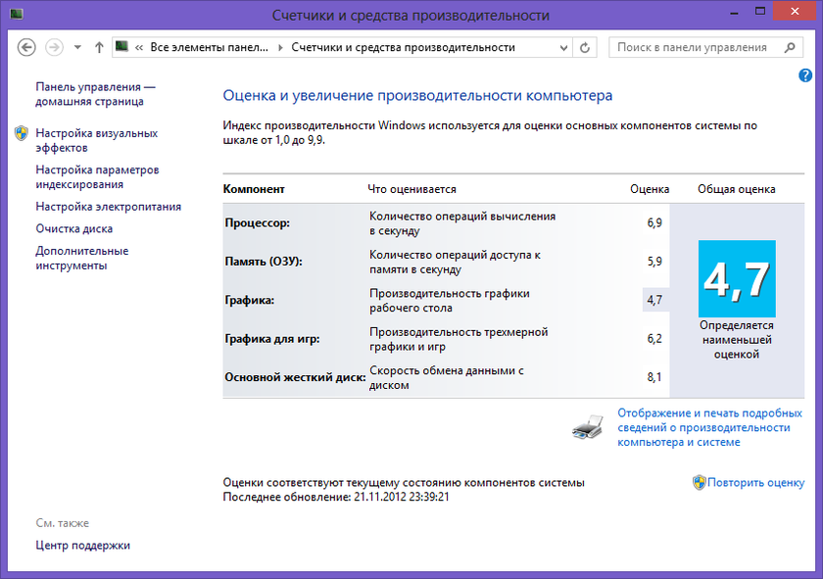The image size is (823, 579).
Task: Click the Refresh button in the address bar
Action: (x=586, y=47)
